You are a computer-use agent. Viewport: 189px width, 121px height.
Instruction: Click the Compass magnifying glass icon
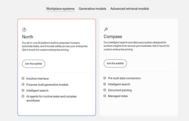(106, 29)
